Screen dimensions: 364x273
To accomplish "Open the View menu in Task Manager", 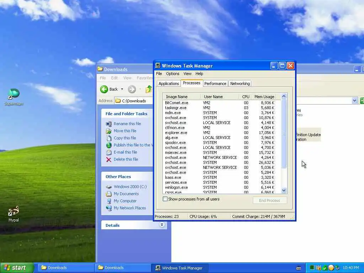I will [x=187, y=74].
